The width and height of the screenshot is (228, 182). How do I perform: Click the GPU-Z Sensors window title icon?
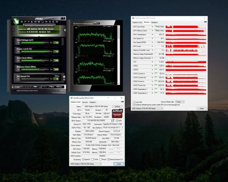pos(133,18)
